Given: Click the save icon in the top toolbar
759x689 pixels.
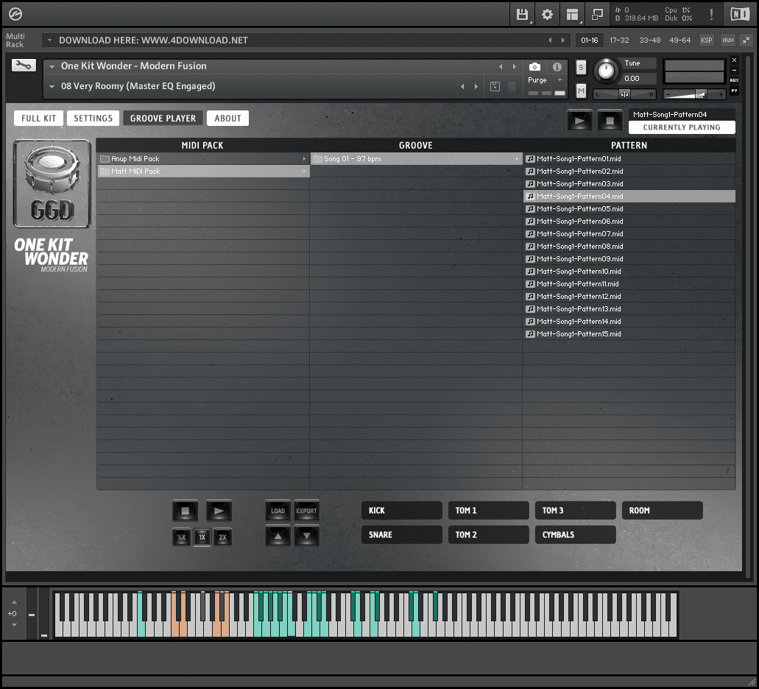Looking at the screenshot, I should tap(523, 14).
